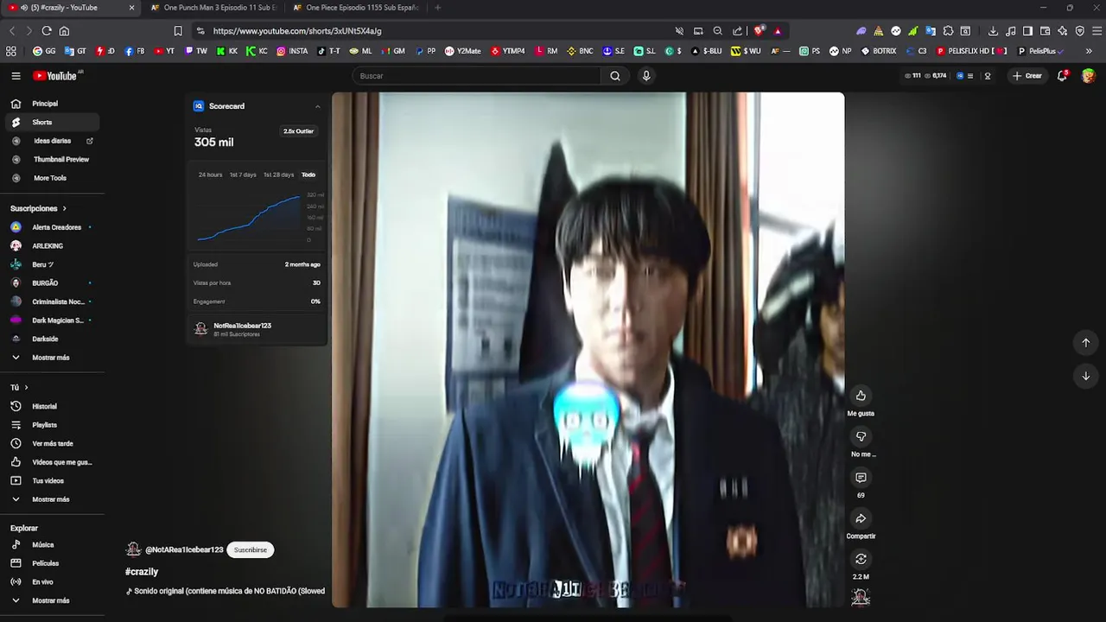Click the browser address bar URL
Image resolution: width=1106 pixels, height=622 pixels.
tap(297, 31)
